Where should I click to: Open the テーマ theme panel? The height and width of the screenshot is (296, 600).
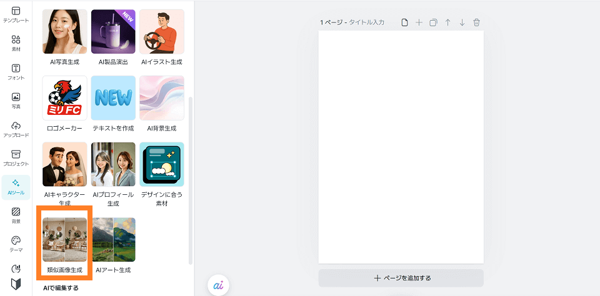(16, 244)
